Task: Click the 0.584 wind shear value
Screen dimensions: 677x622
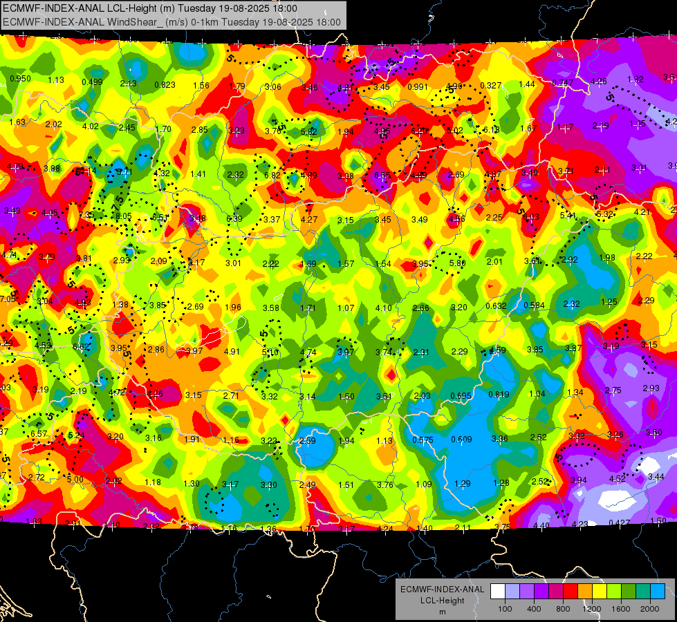Action: [x=534, y=305]
